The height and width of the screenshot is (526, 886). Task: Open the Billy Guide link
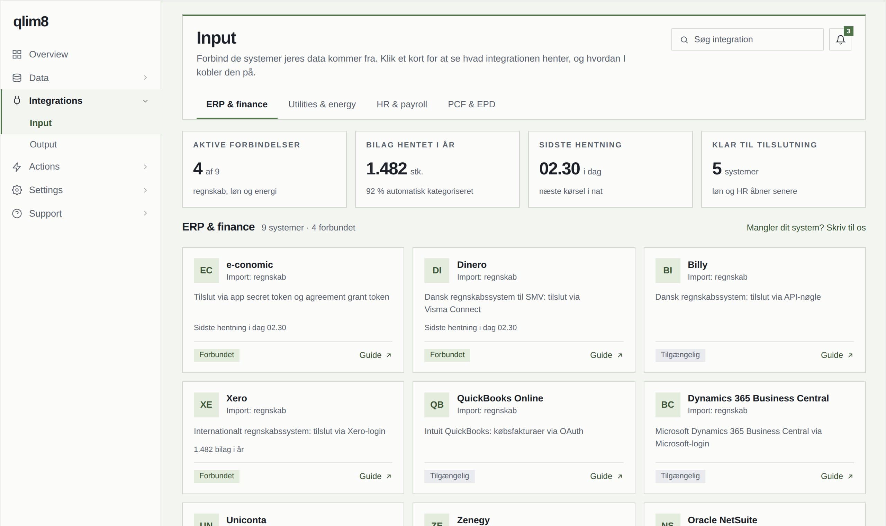coord(837,355)
